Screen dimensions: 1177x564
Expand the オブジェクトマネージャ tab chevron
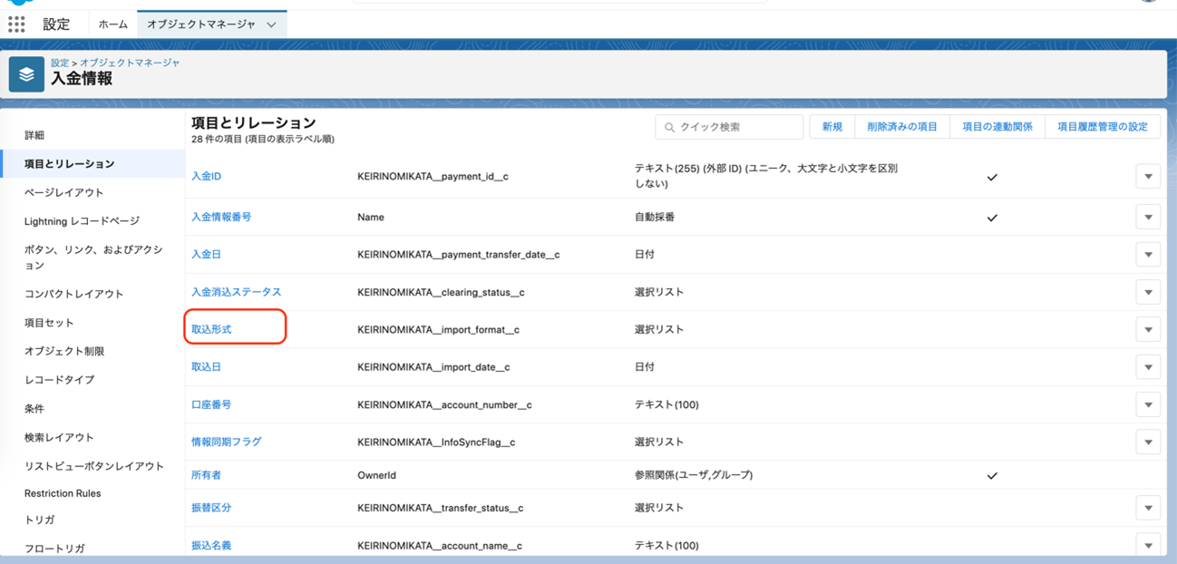[271, 25]
